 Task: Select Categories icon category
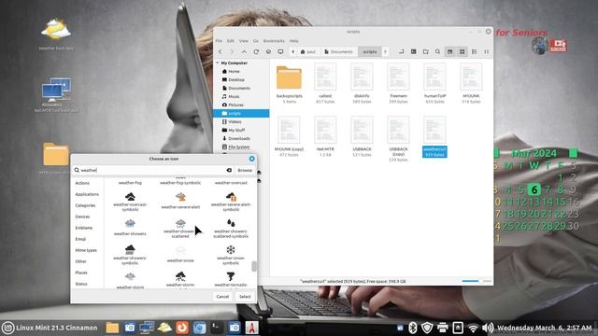click(x=85, y=205)
